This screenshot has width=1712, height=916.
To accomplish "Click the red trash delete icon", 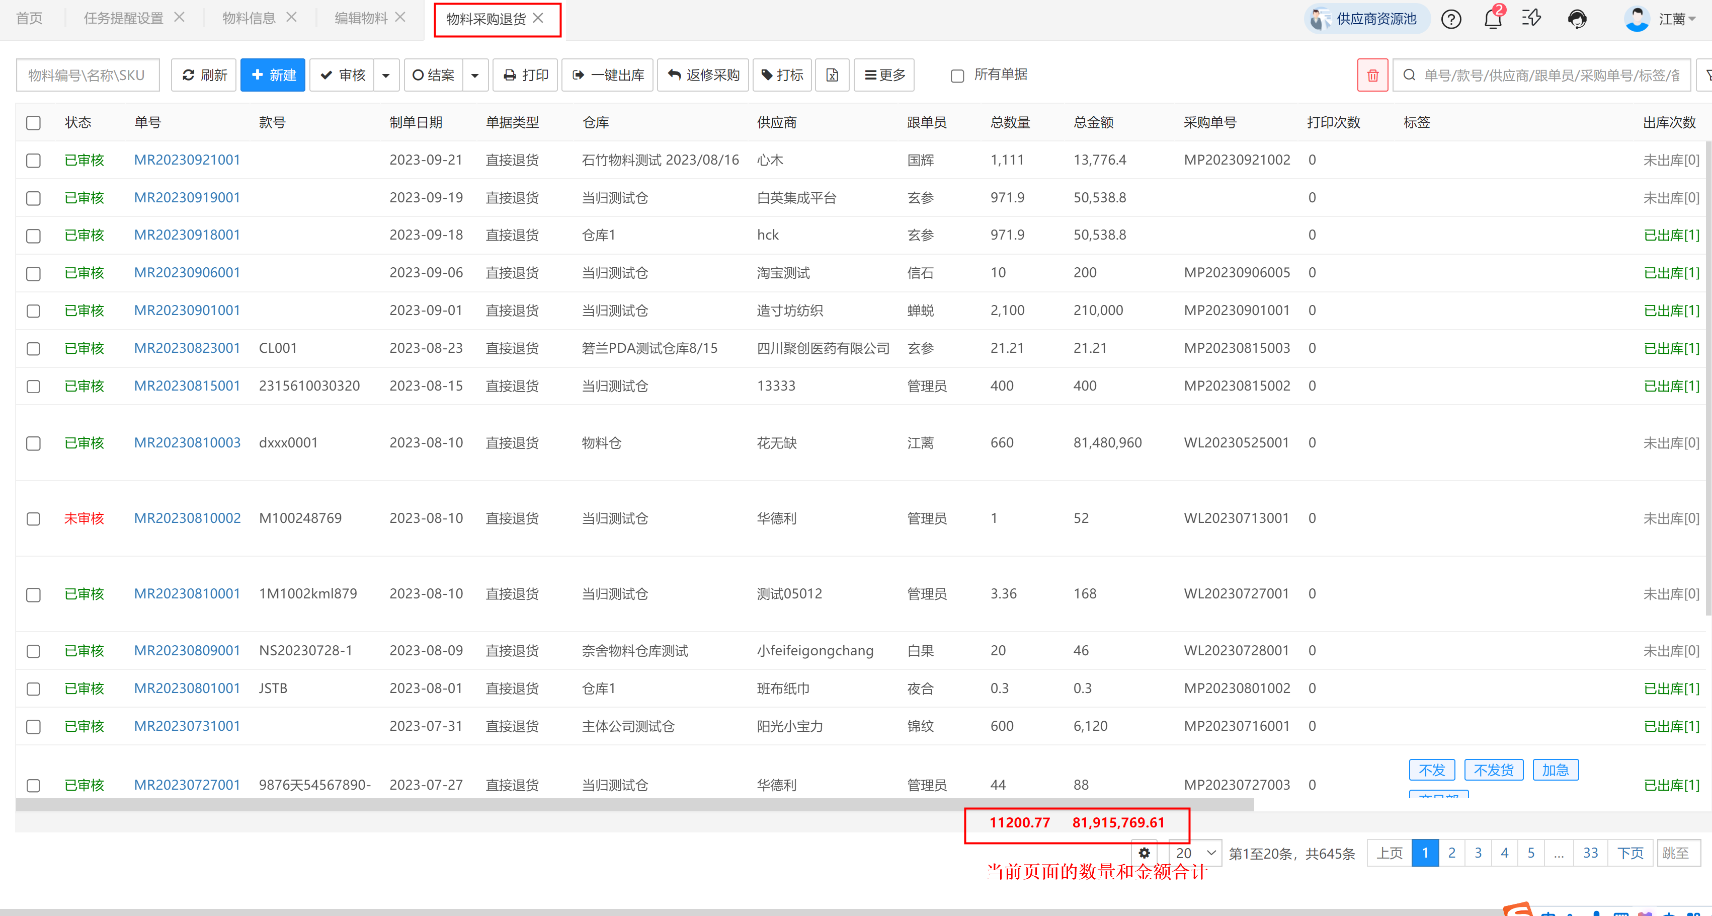I will tap(1372, 75).
